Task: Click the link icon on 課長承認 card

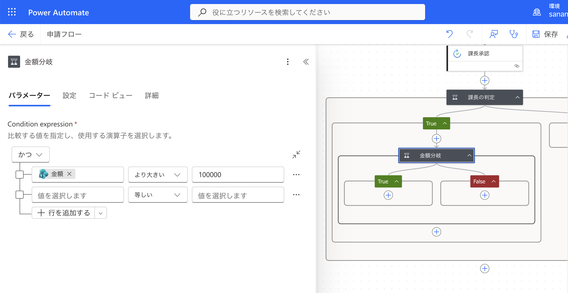Action: [517, 66]
